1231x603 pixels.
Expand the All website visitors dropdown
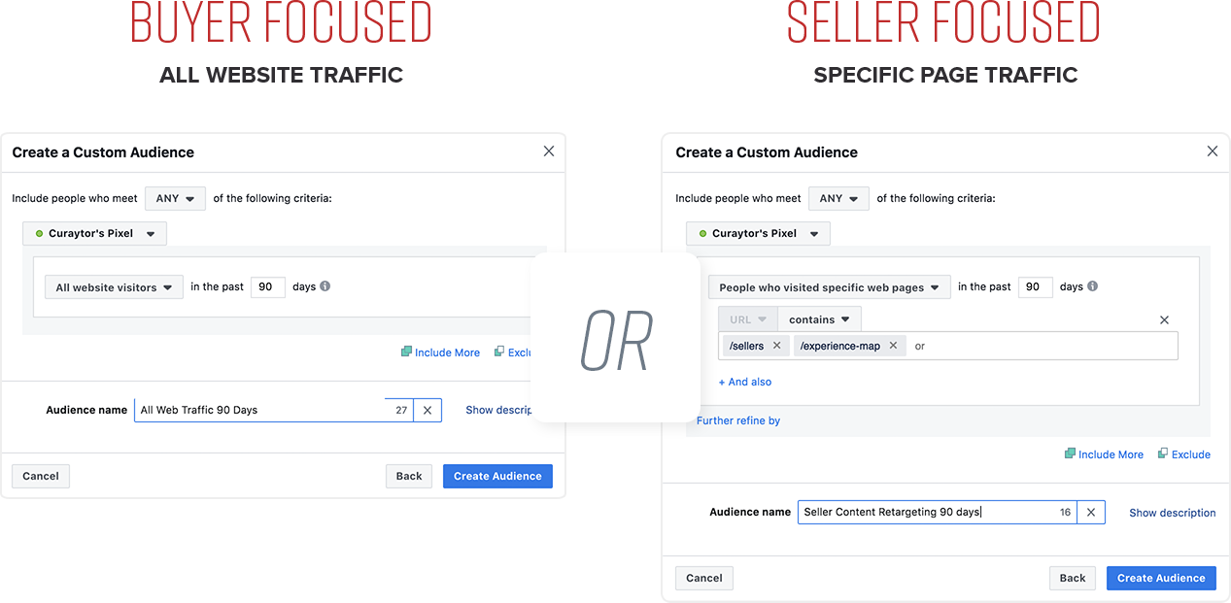(x=114, y=287)
